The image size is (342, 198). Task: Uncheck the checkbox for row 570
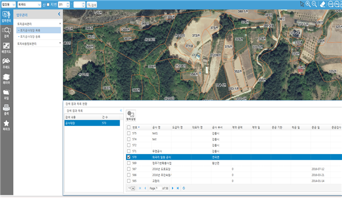[x=129, y=157]
